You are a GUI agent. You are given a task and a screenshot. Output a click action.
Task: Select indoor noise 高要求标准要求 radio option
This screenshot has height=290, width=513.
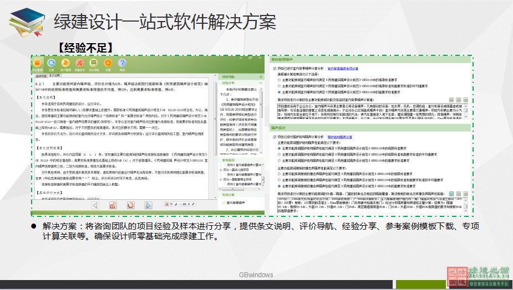pos(279,92)
